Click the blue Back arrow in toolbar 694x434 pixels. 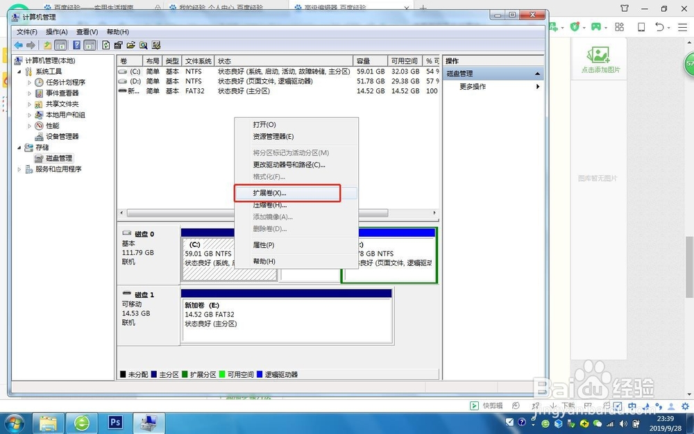[19, 45]
